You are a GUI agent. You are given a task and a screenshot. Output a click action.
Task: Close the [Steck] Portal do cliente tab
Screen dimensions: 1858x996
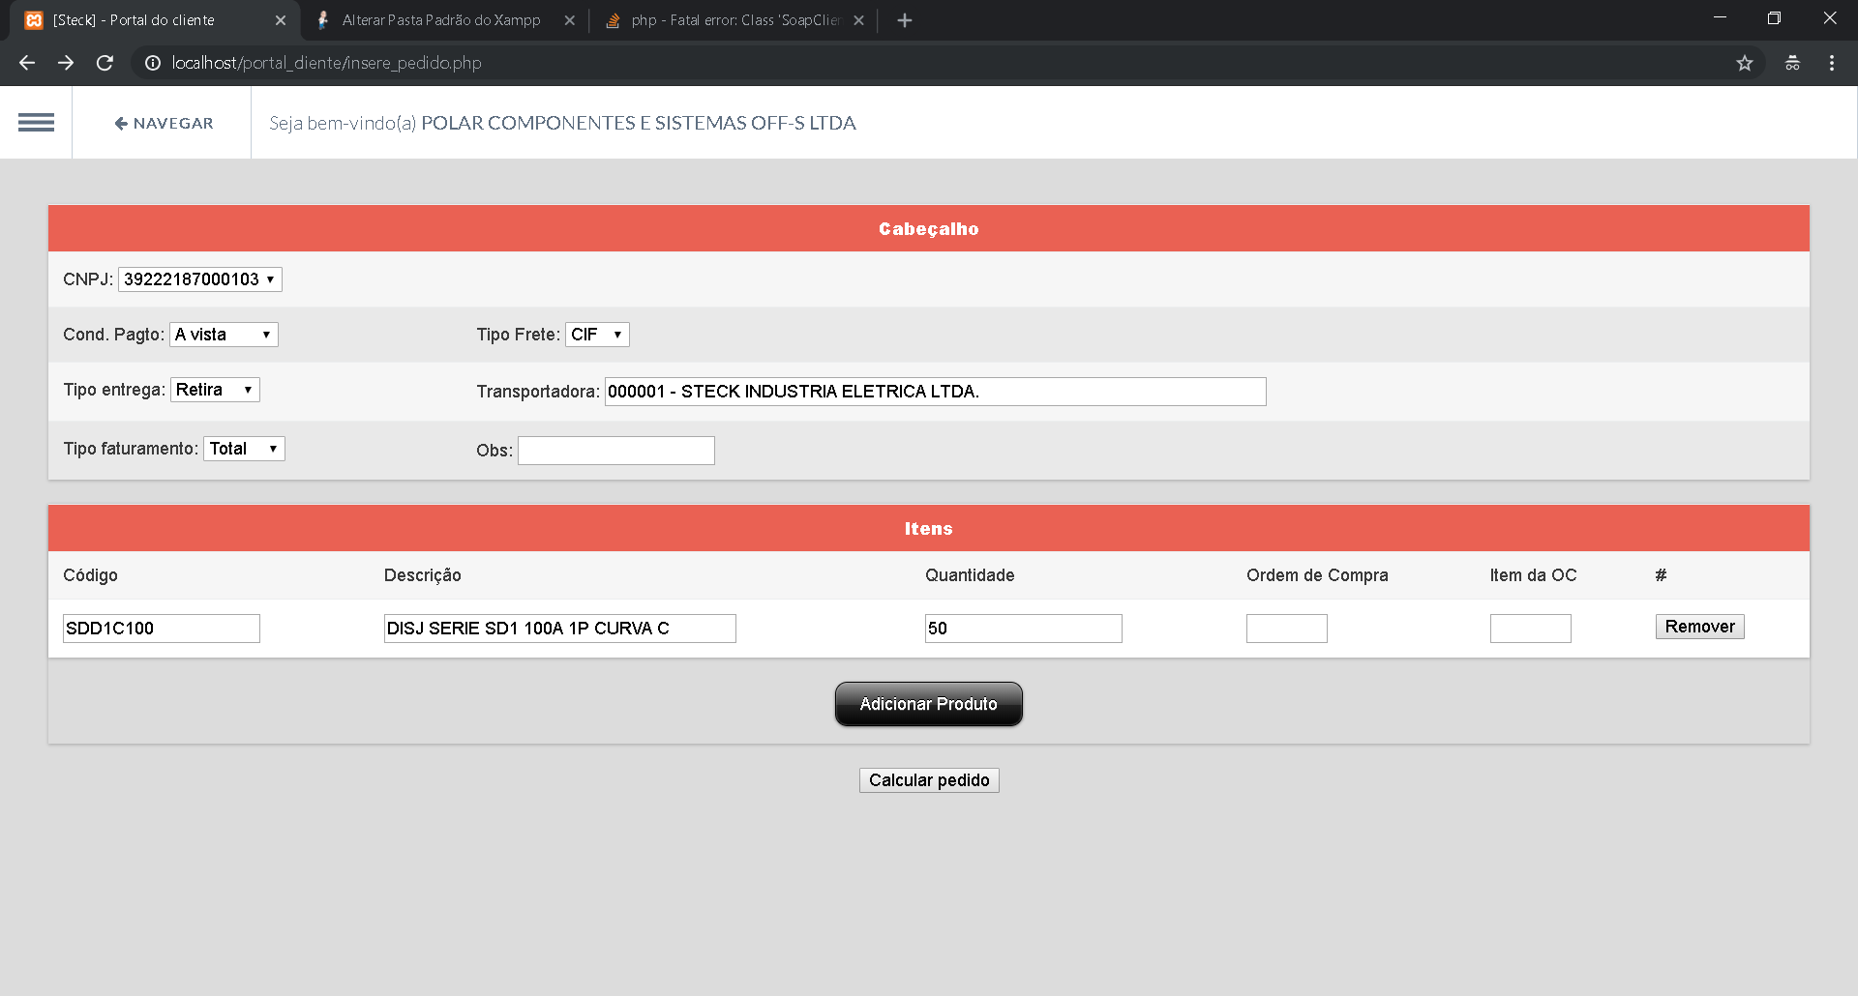[281, 20]
